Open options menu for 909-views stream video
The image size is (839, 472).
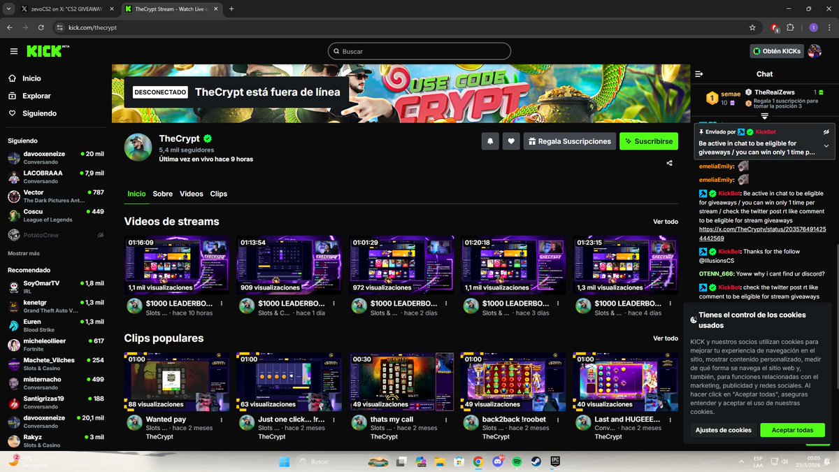[334, 304]
